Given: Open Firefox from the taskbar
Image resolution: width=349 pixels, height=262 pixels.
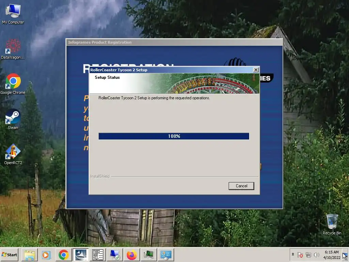Looking at the screenshot, I should [132, 255].
